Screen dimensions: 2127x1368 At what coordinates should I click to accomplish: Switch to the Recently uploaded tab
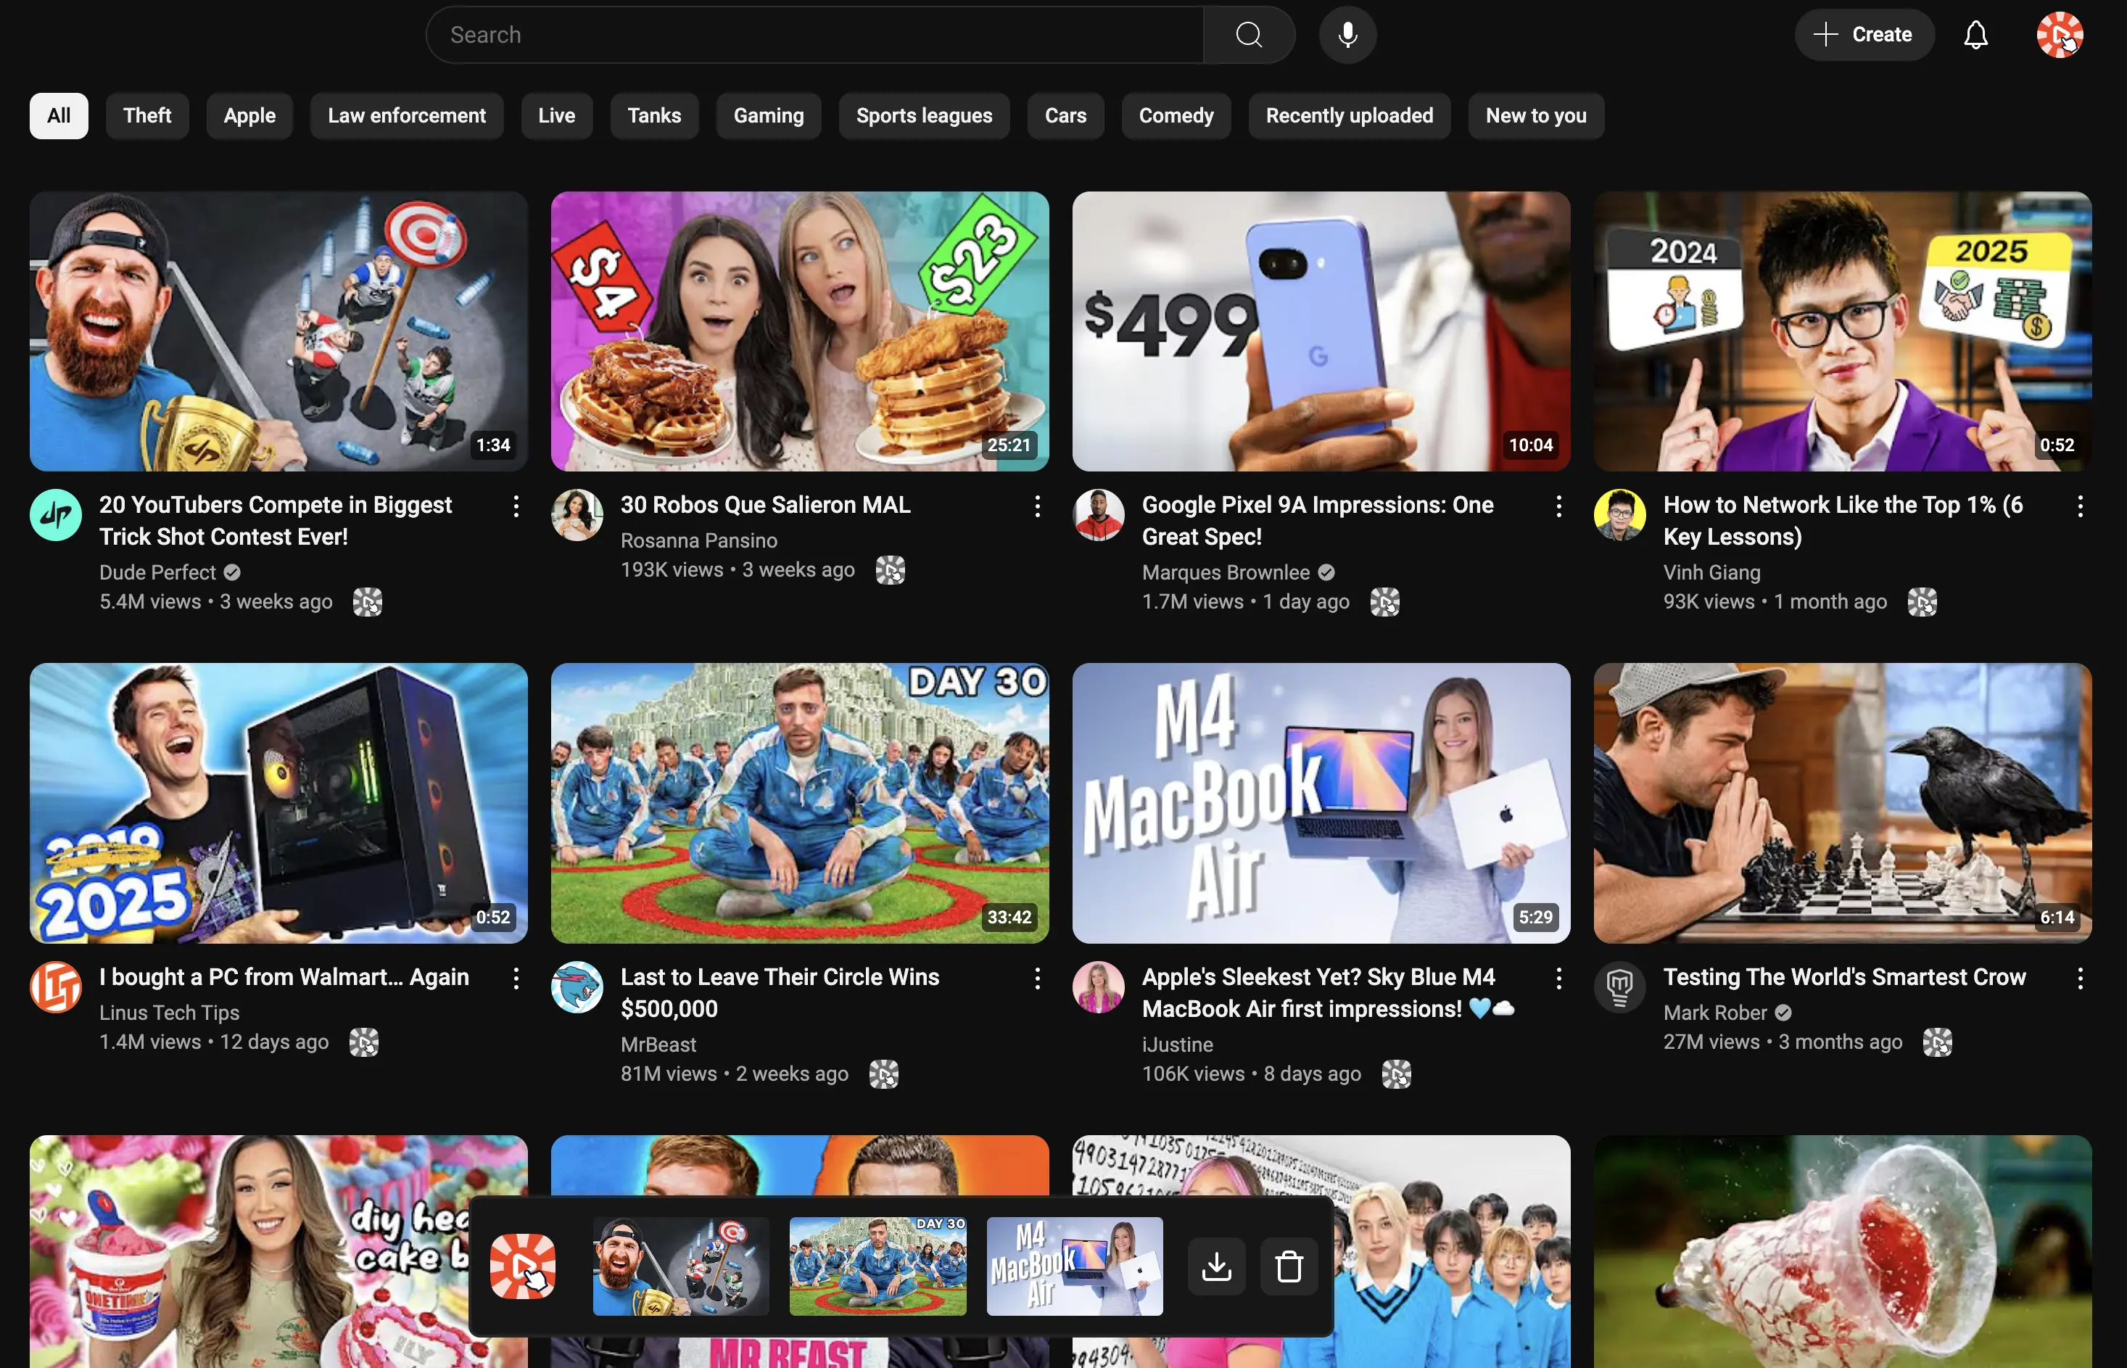1349,115
